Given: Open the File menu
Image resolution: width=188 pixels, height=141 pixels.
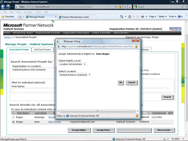Looking at the screenshot, I should click(x=5, y=12).
